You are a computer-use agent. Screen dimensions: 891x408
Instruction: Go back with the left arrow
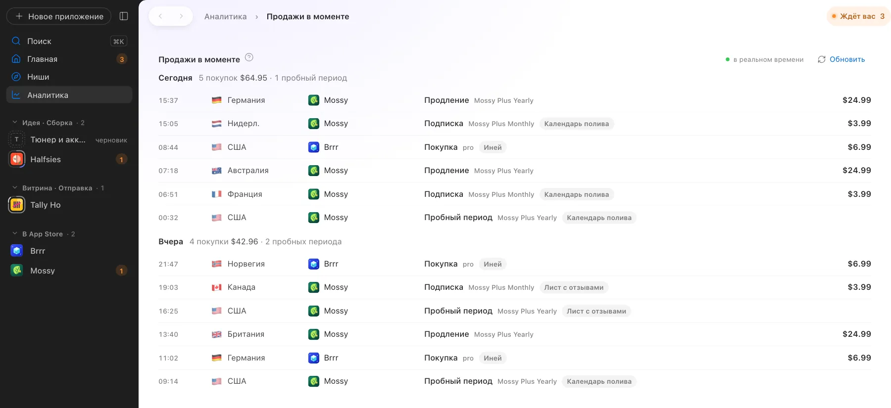(x=160, y=16)
